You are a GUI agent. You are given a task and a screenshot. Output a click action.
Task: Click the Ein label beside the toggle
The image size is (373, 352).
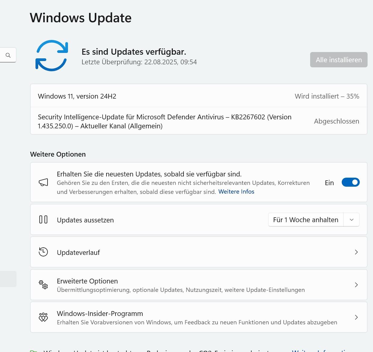pos(329,183)
